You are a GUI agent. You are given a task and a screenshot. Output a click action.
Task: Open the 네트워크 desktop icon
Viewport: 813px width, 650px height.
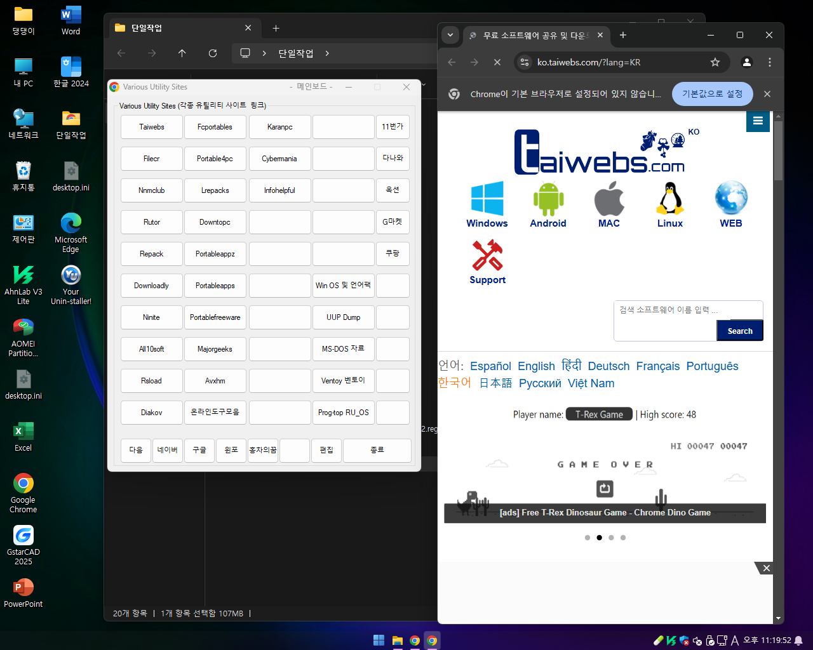[x=24, y=124]
